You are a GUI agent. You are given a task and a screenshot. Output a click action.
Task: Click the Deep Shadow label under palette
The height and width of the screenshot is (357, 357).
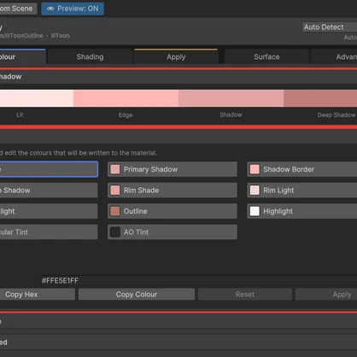point(337,115)
